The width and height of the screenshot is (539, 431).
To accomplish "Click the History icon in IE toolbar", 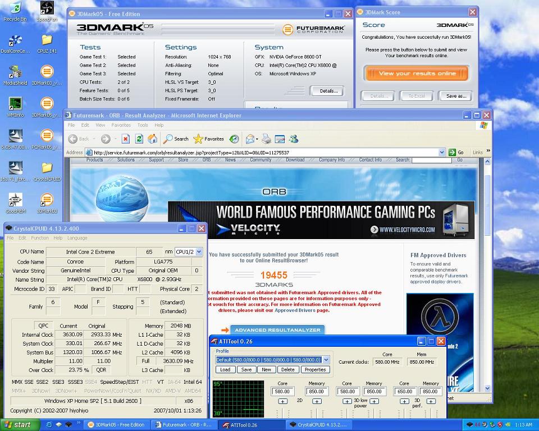I will (234, 139).
